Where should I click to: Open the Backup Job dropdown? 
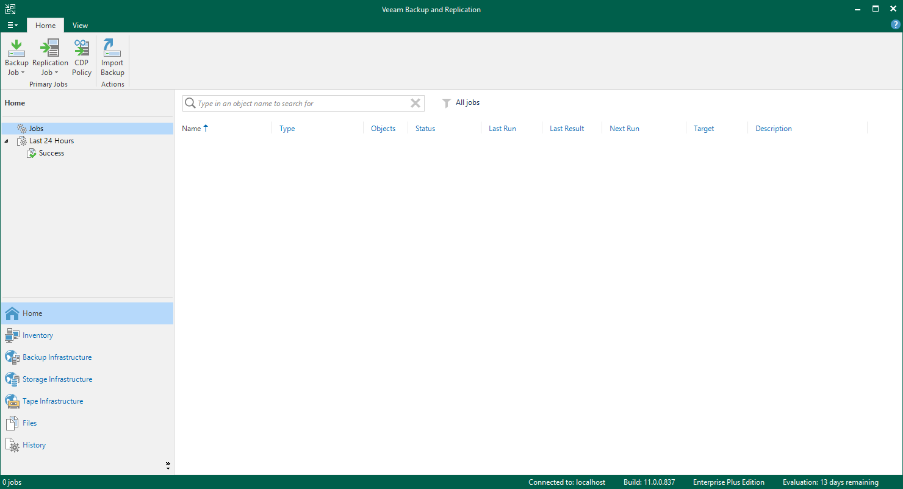(x=16, y=58)
